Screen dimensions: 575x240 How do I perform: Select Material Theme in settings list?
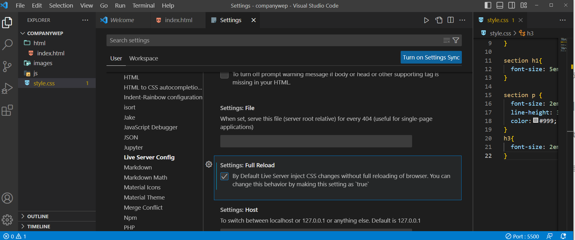(144, 198)
